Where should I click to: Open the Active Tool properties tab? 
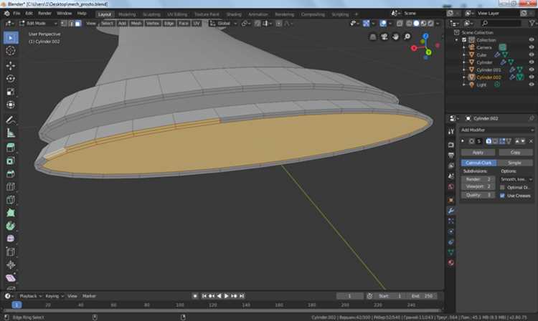tap(451, 132)
